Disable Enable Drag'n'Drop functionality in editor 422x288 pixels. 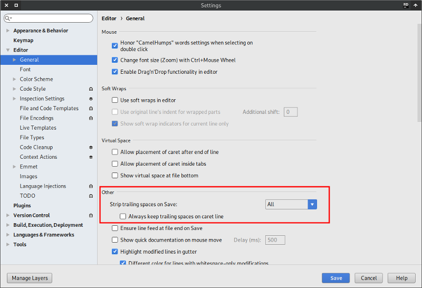[x=115, y=72]
